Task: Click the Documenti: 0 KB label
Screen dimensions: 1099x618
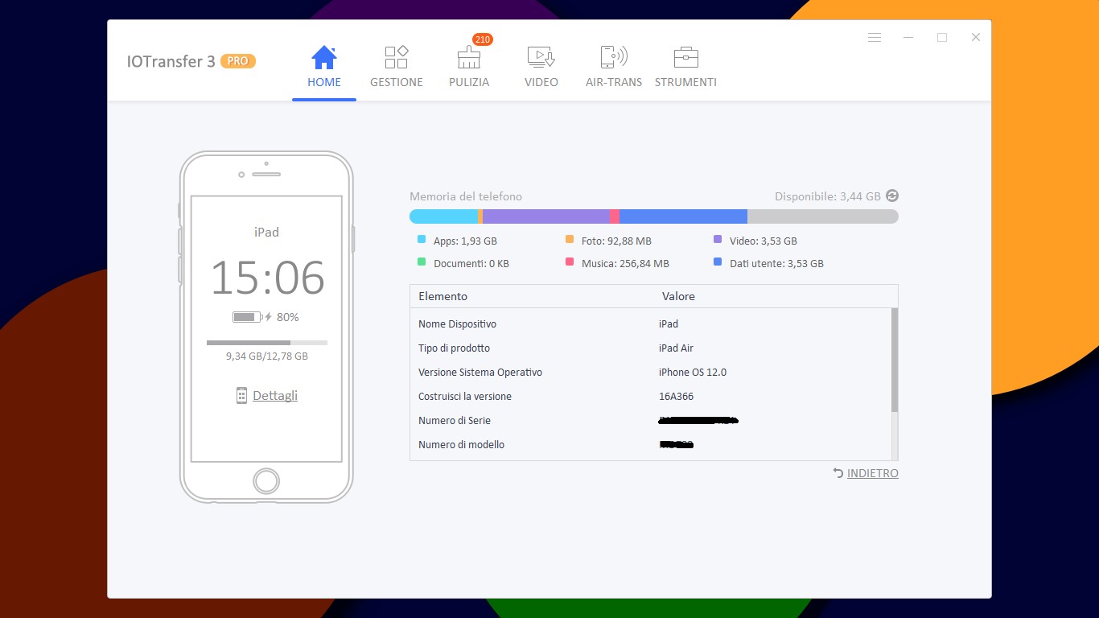Action: 471,263
